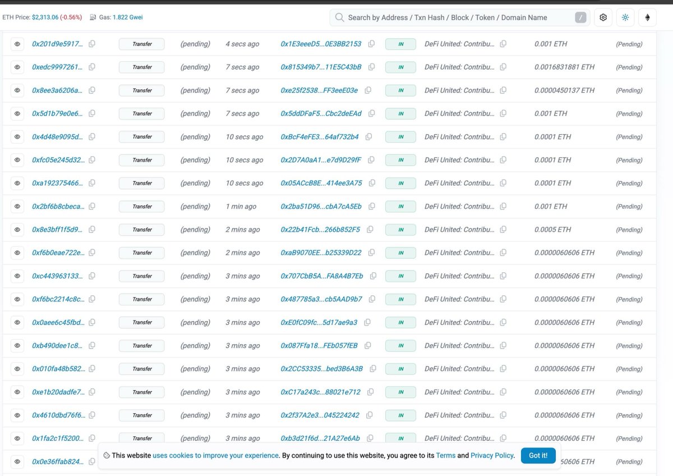Toggle eye preview for transaction 0x8ee3a6206a
673x476 pixels.
click(x=17, y=90)
